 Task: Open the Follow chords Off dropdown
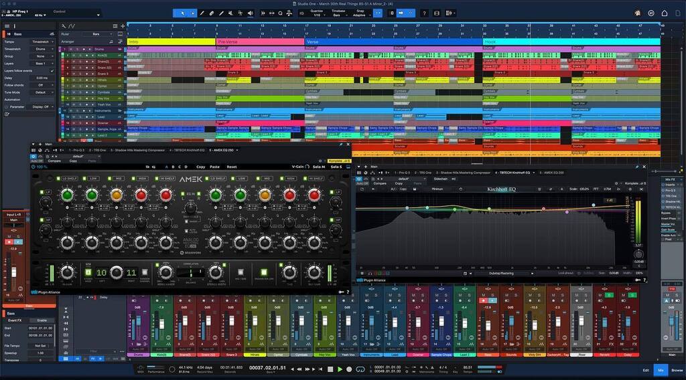[42, 85]
